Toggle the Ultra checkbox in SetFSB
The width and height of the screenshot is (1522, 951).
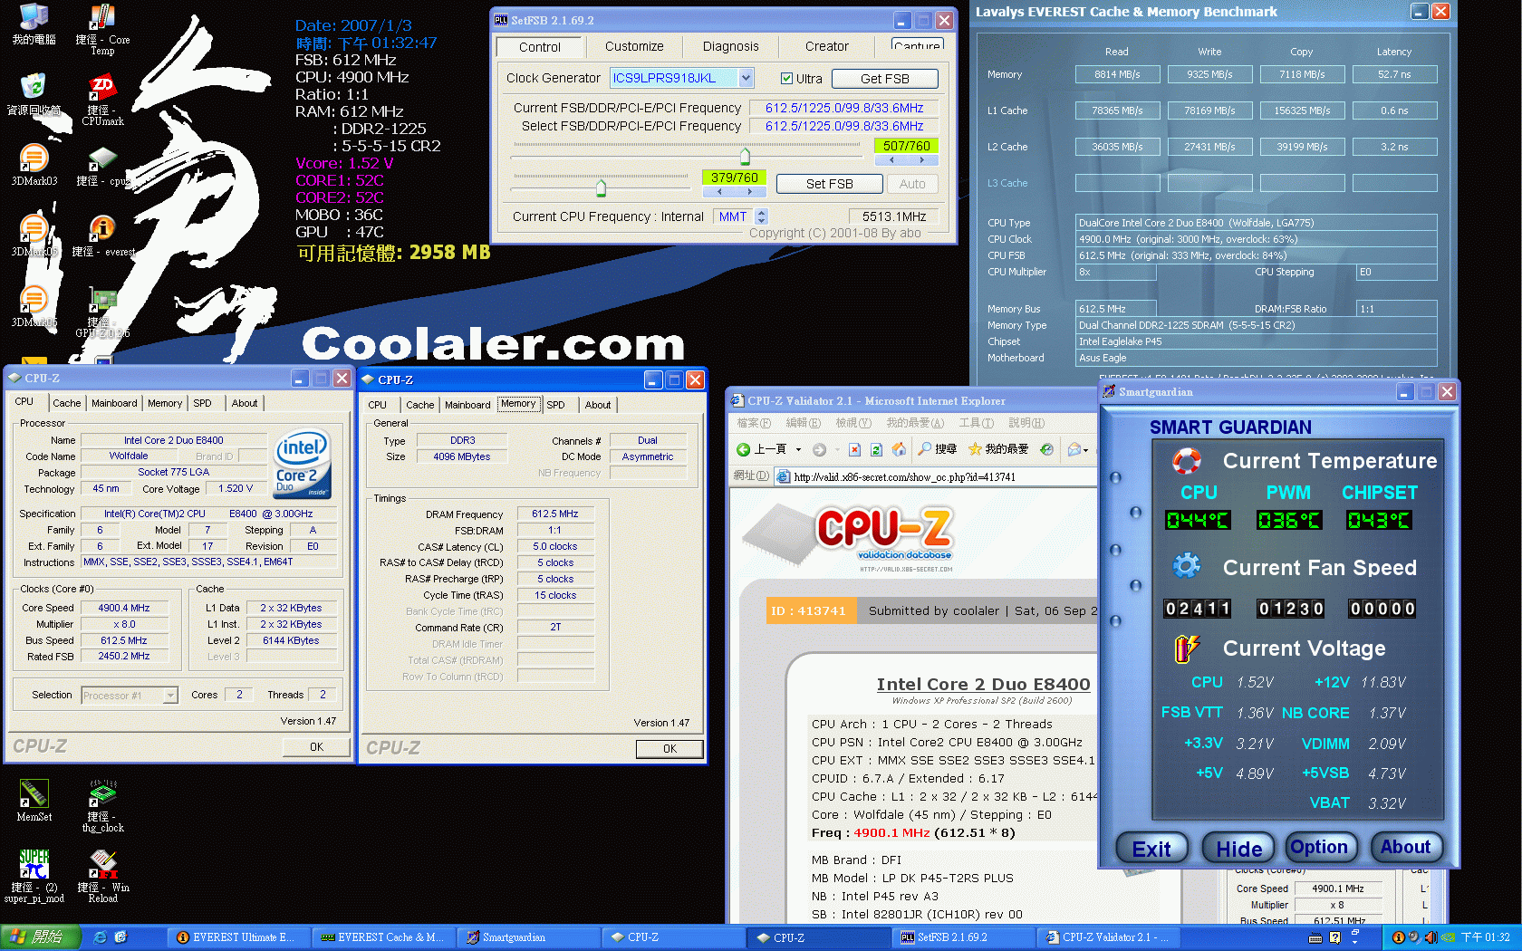pyautogui.click(x=786, y=79)
